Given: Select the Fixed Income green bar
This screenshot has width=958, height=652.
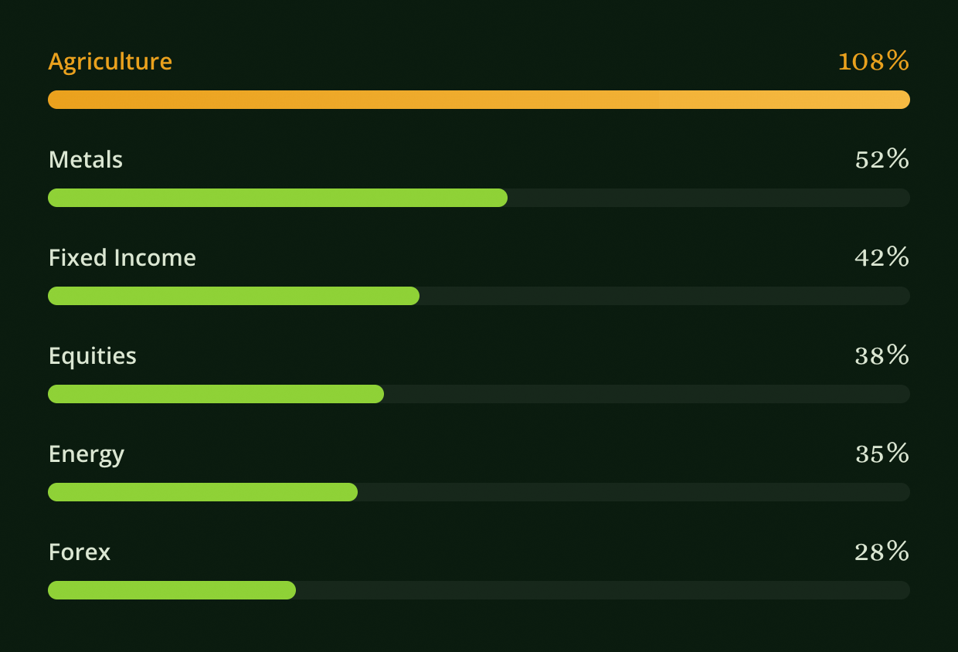Looking at the screenshot, I should click(233, 296).
